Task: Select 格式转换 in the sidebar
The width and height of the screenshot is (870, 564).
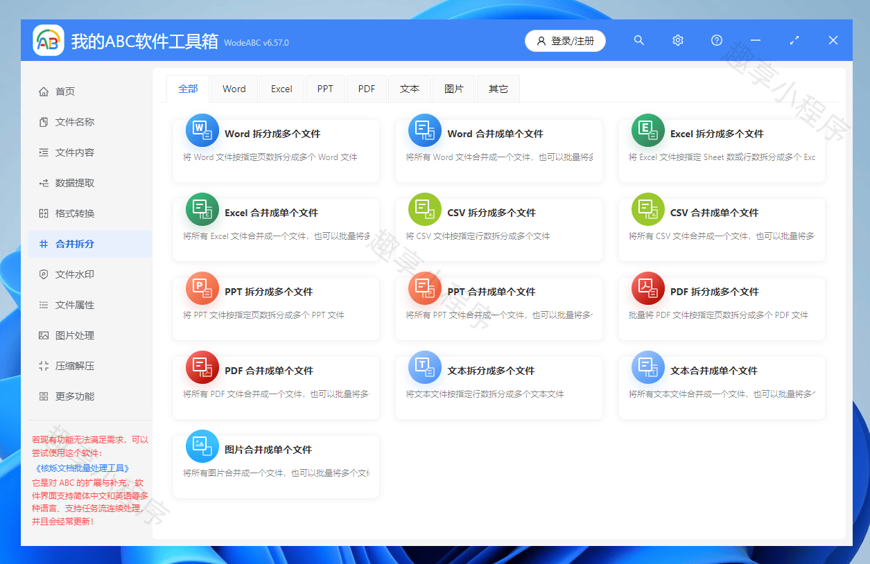Action: pyautogui.click(x=75, y=213)
